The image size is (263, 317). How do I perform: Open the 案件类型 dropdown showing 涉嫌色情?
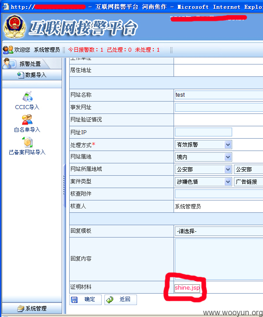point(203,182)
